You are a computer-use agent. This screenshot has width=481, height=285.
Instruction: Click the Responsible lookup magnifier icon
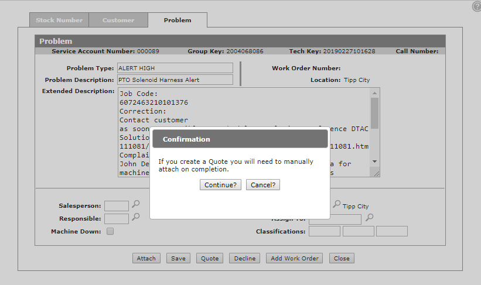point(135,217)
